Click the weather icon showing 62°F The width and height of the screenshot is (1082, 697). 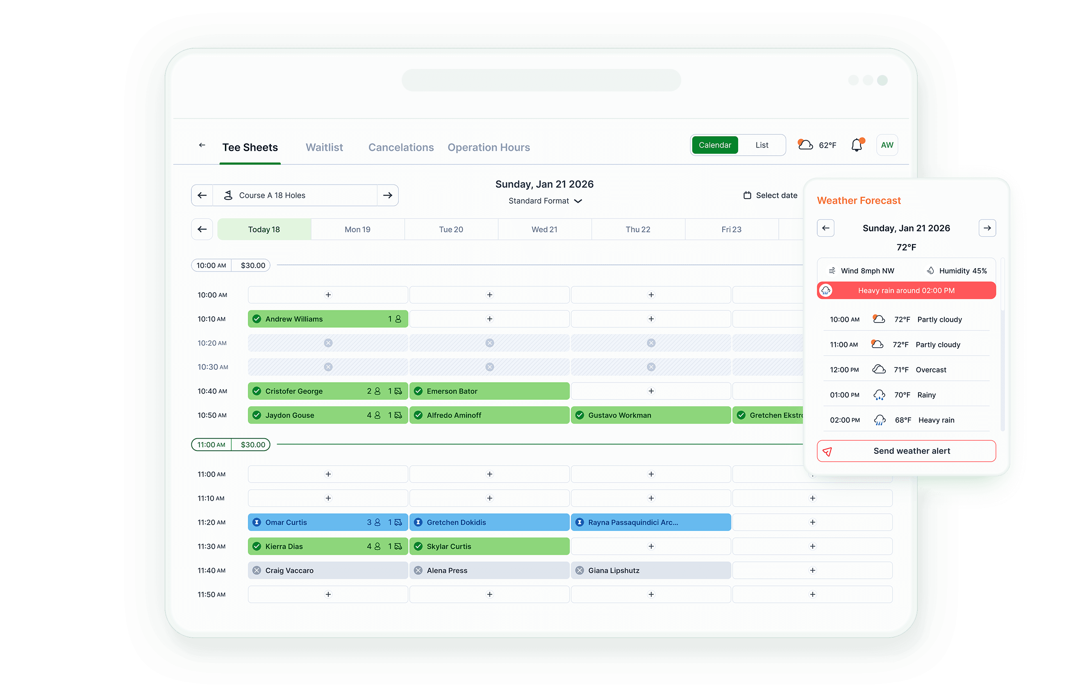pyautogui.click(x=806, y=145)
